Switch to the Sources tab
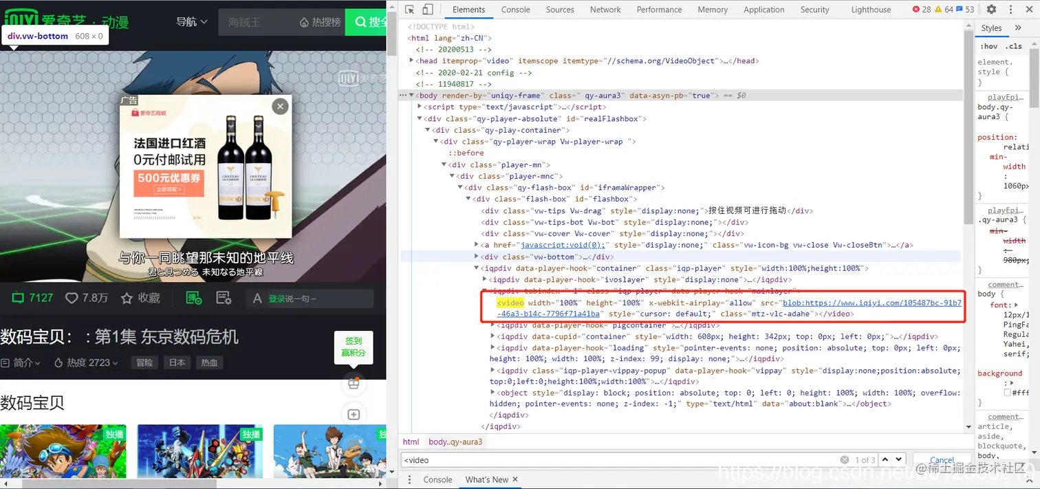Viewport: 1040px width, 489px height. [x=560, y=10]
